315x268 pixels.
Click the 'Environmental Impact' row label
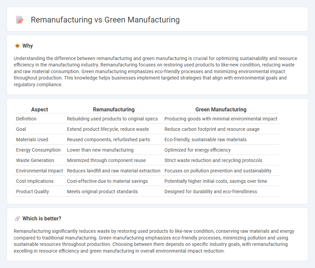pos(40,171)
